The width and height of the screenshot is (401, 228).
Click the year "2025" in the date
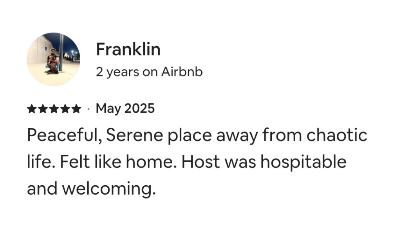139,109
